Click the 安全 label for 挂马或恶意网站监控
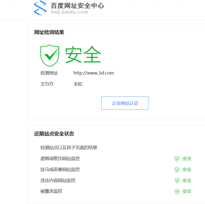Screen dimensions: 205x204 tap(187, 170)
